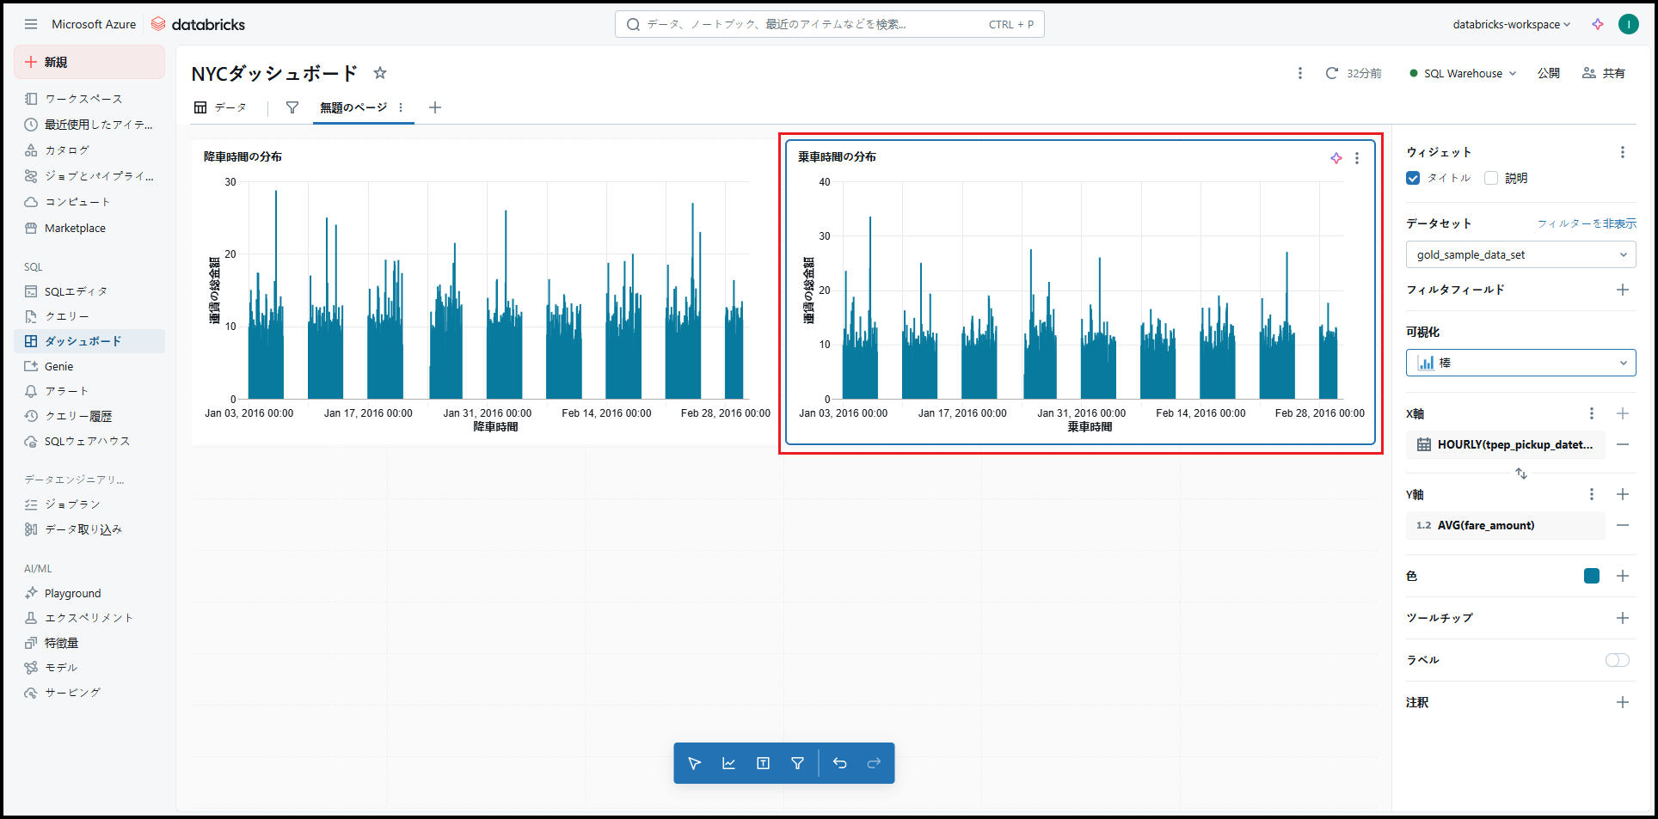Image resolution: width=1658 pixels, height=819 pixels.
Task: Select the add visualization chart tool in bottom toolbar
Action: (x=728, y=763)
